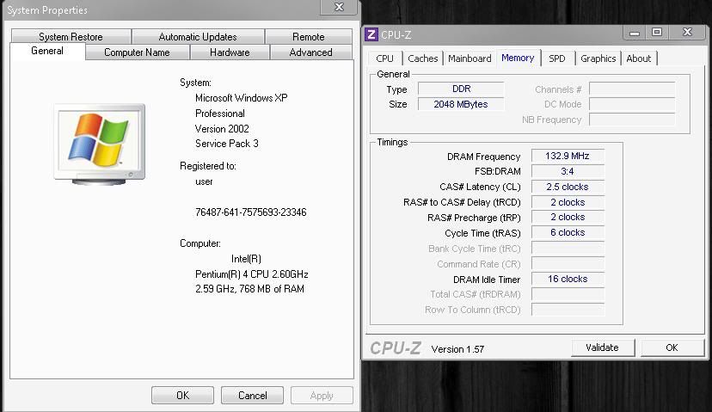Click the 'Version 1.57' label in CPU-Z

coord(457,349)
